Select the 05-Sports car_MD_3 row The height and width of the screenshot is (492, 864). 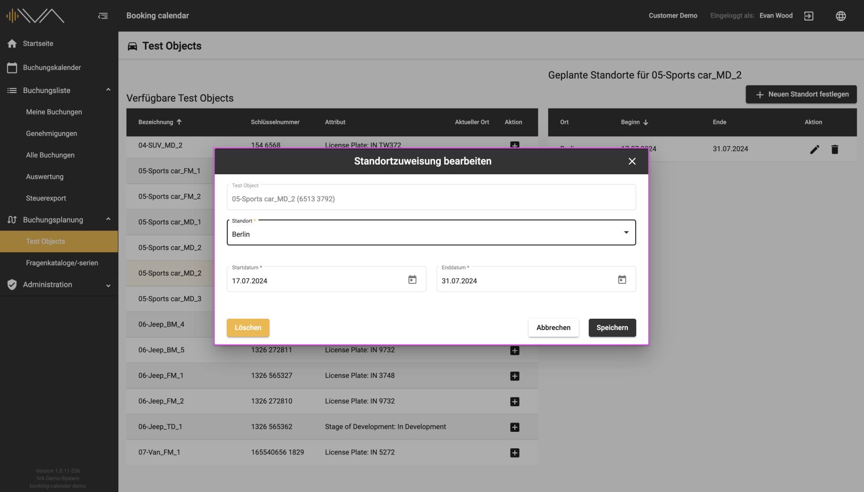click(x=170, y=299)
